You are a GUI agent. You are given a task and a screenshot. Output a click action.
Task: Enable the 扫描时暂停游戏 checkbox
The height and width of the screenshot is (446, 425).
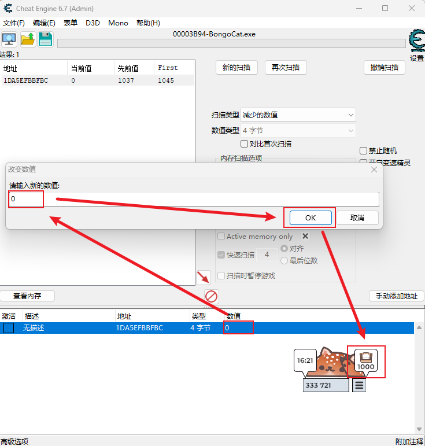tap(221, 276)
